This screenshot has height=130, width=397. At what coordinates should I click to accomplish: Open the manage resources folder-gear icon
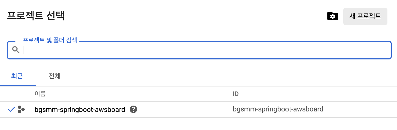tap(332, 16)
